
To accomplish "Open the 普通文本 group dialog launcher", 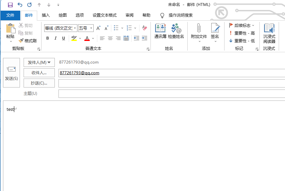I will (x=148, y=49).
